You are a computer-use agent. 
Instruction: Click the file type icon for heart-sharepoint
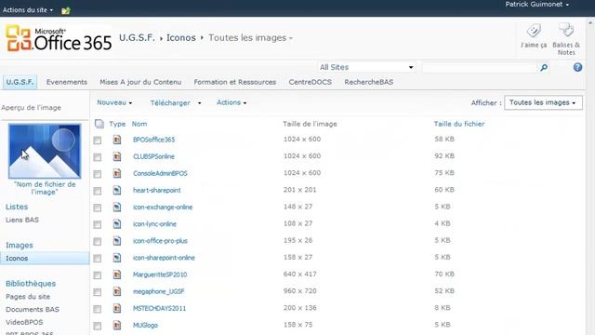117,190
